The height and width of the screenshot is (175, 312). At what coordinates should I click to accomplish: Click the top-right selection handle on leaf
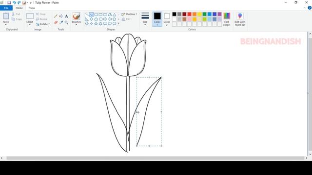tap(161, 77)
